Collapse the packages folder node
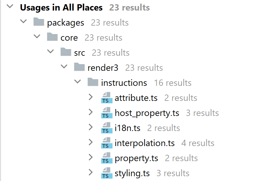This screenshot has height=181, width=262. (x=23, y=21)
